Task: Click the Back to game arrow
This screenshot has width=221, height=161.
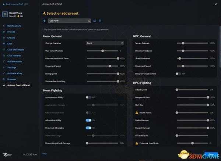Action: pos(3,4)
